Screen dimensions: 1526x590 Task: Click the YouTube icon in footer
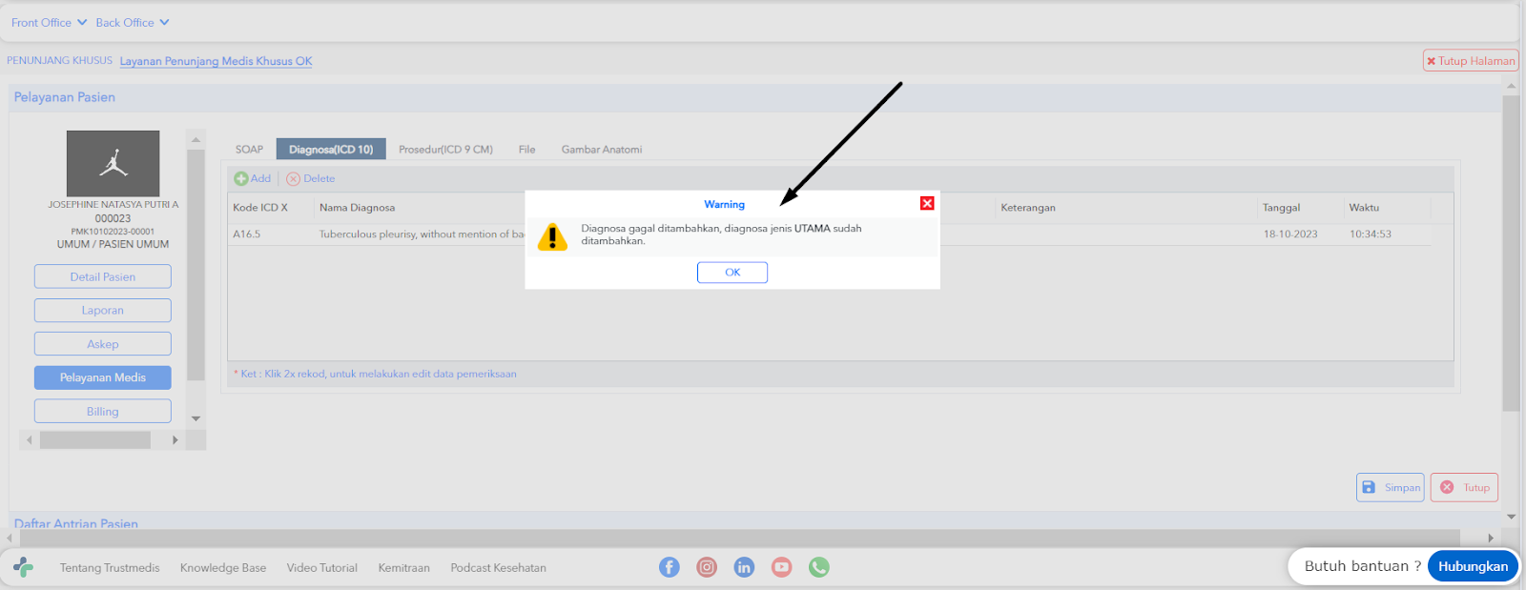coord(781,567)
